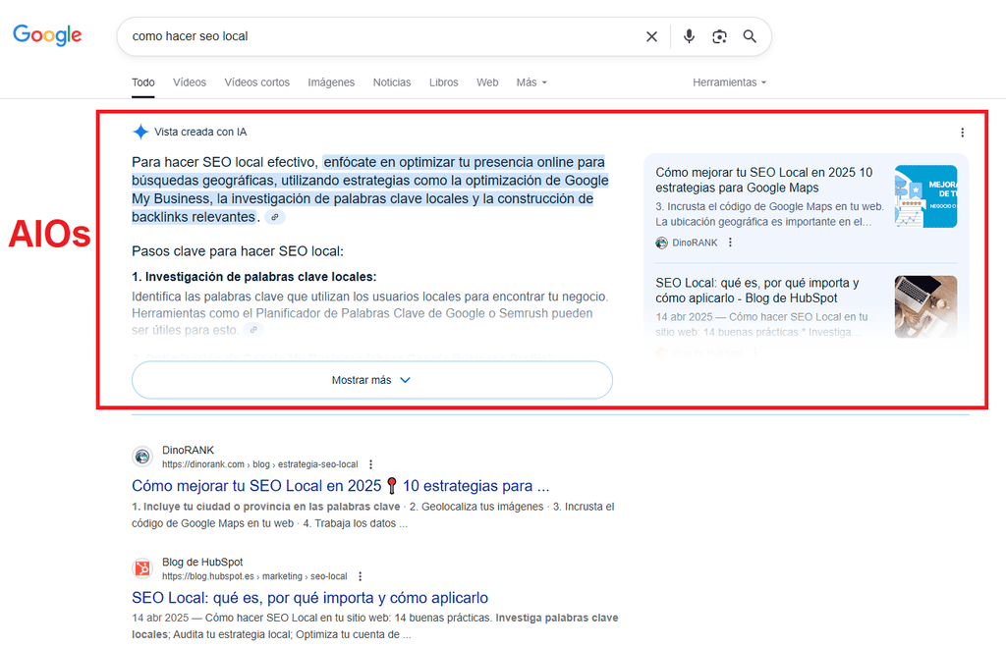Image resolution: width=1006 pixels, height=648 pixels.
Task: Click HubSpot favicon in organic result
Action: tap(142, 568)
